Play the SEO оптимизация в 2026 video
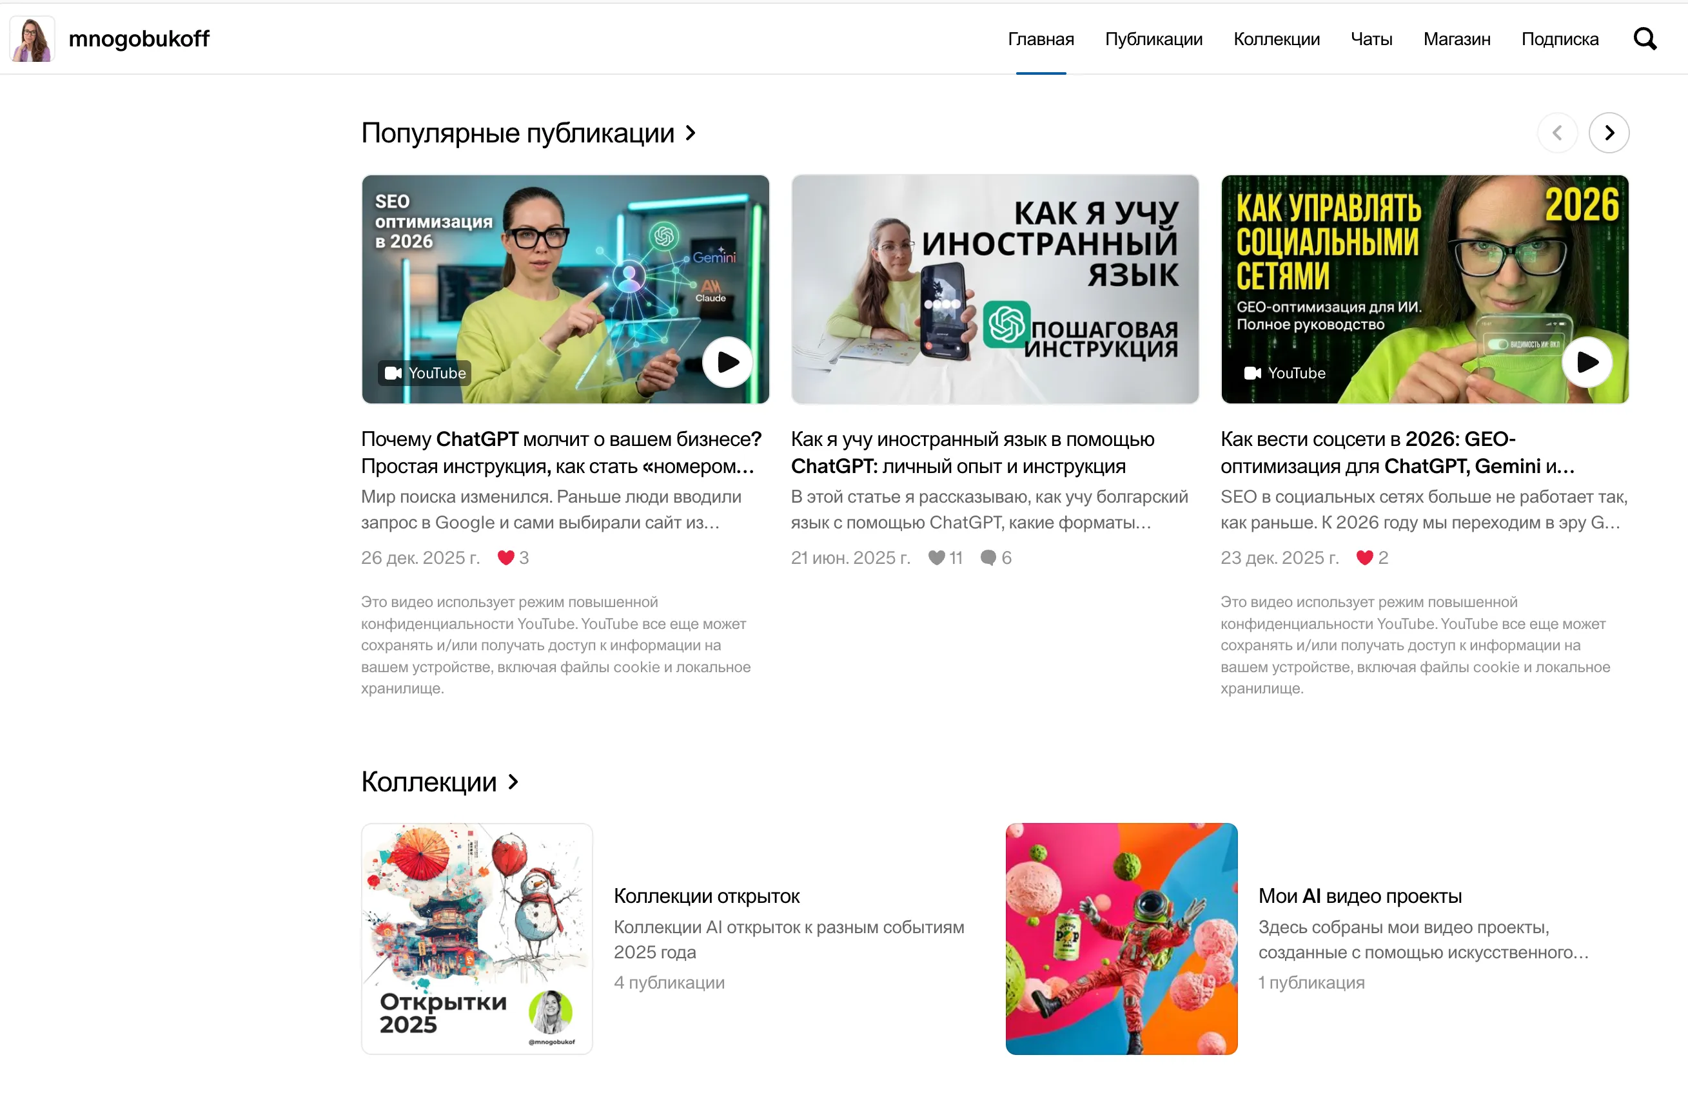 (727, 362)
